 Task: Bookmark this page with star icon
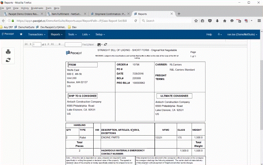[196, 21]
